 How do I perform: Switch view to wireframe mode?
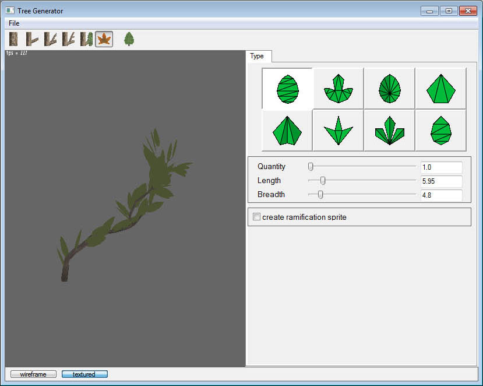[33, 374]
